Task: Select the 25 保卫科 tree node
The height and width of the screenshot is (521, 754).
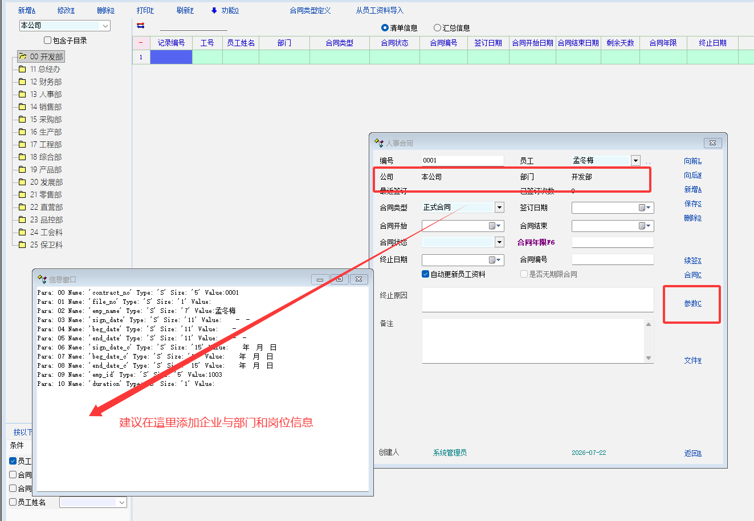Action: click(46, 245)
